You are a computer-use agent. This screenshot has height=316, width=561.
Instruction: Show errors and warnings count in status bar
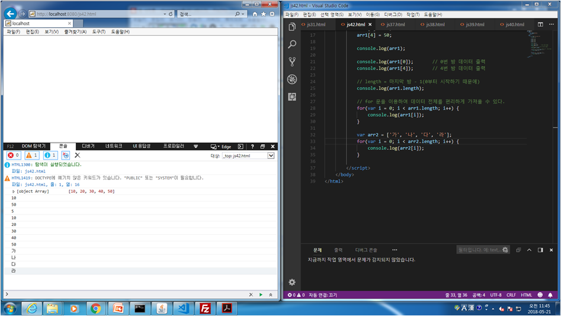[296, 295]
